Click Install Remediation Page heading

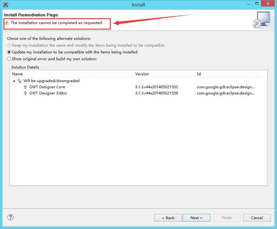coord(31,15)
